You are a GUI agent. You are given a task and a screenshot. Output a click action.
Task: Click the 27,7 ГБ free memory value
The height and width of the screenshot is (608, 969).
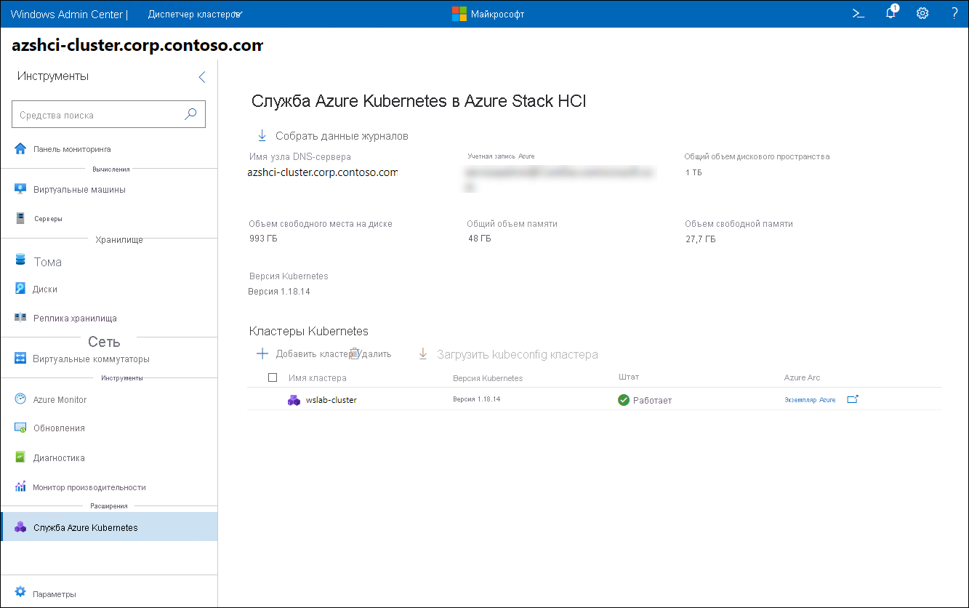coord(700,238)
